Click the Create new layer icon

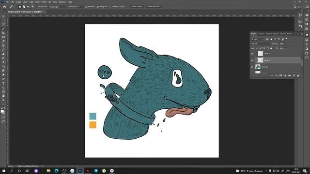point(294,75)
